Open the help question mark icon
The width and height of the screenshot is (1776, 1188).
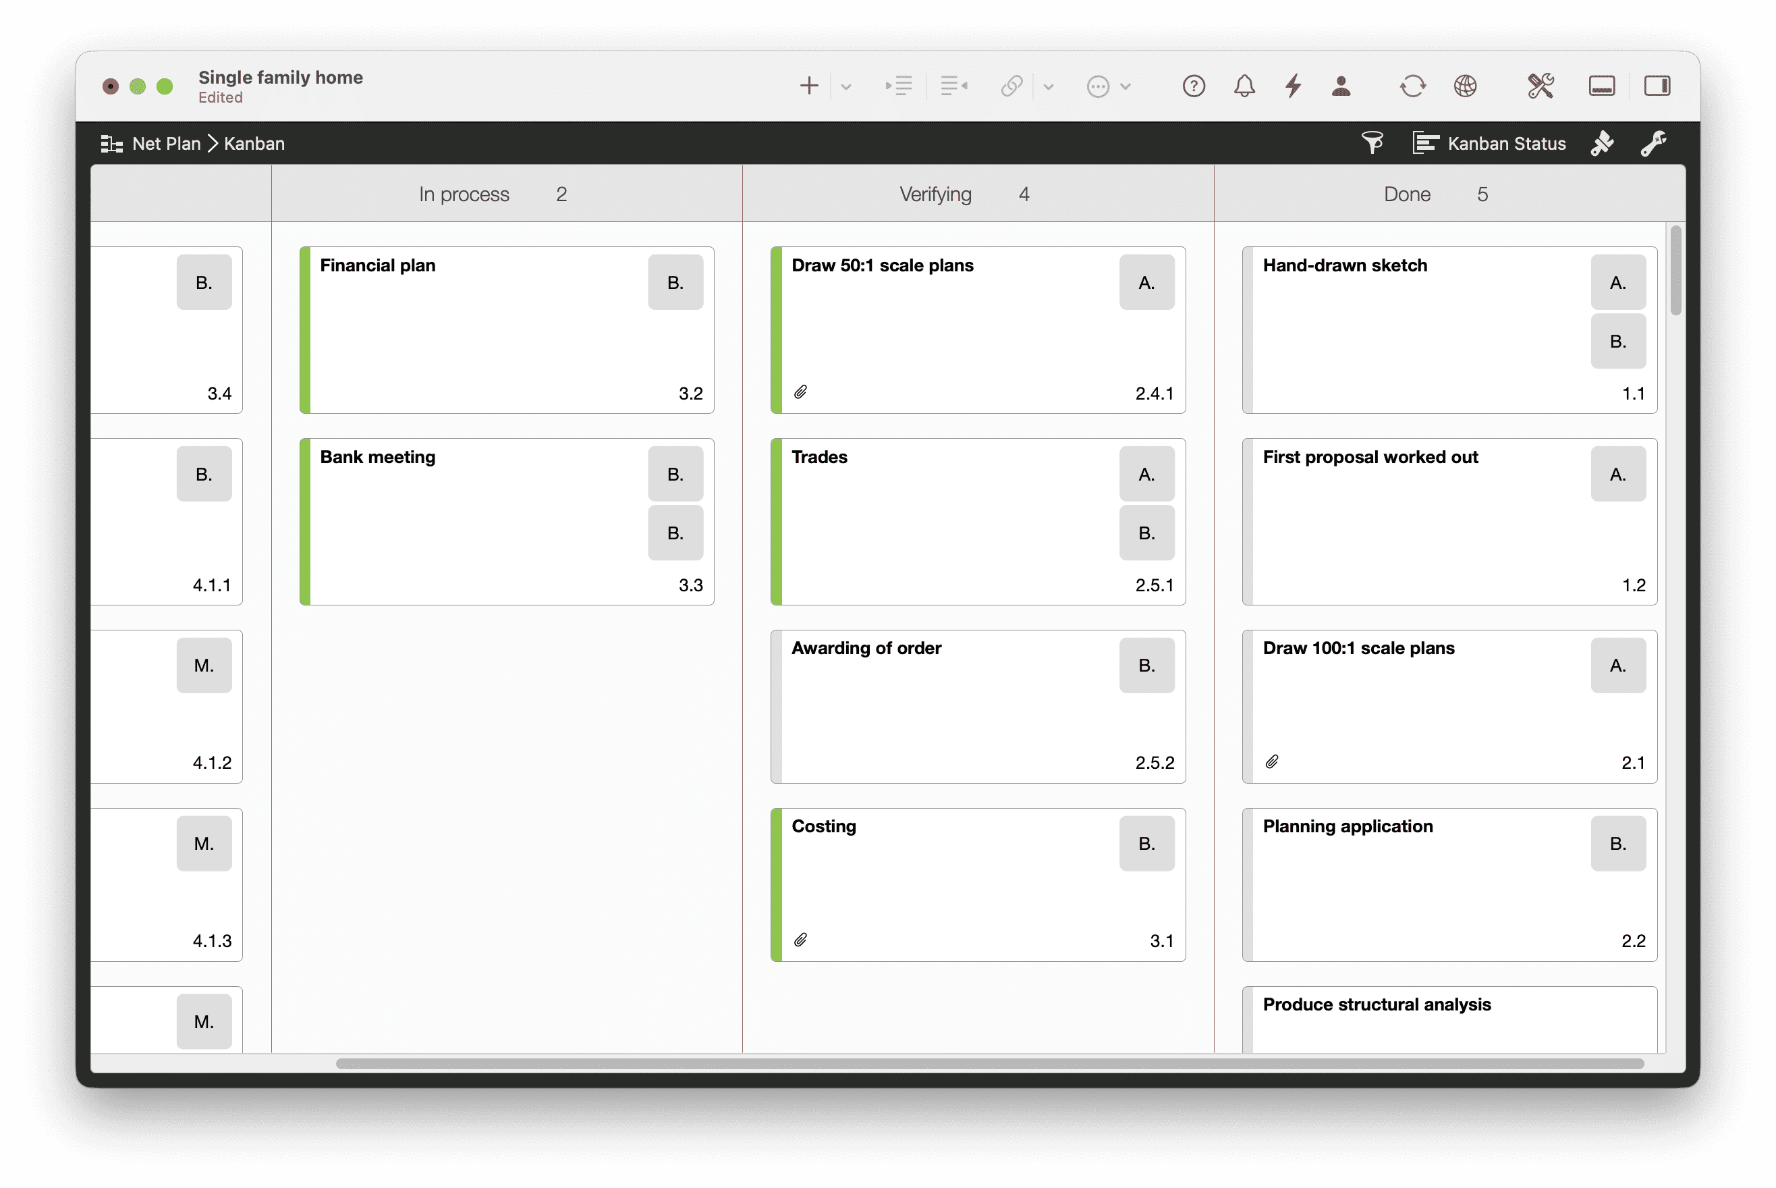(1194, 86)
